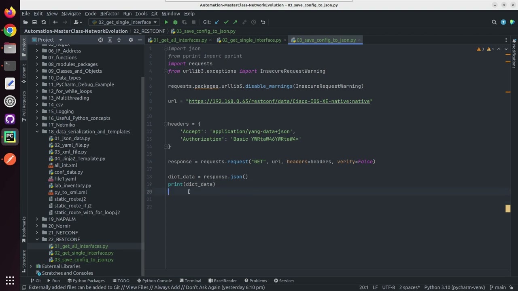Click the Git update project blue arrow
518x291 pixels.
(217, 22)
